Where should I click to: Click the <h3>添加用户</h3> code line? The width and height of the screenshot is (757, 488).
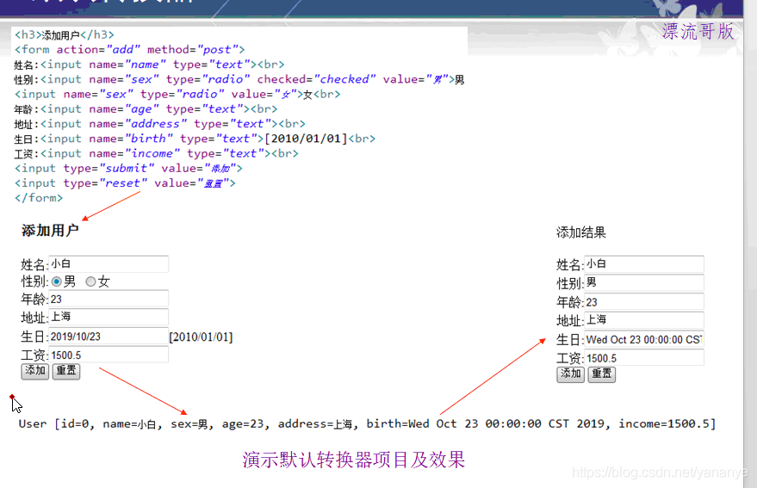click(65, 34)
